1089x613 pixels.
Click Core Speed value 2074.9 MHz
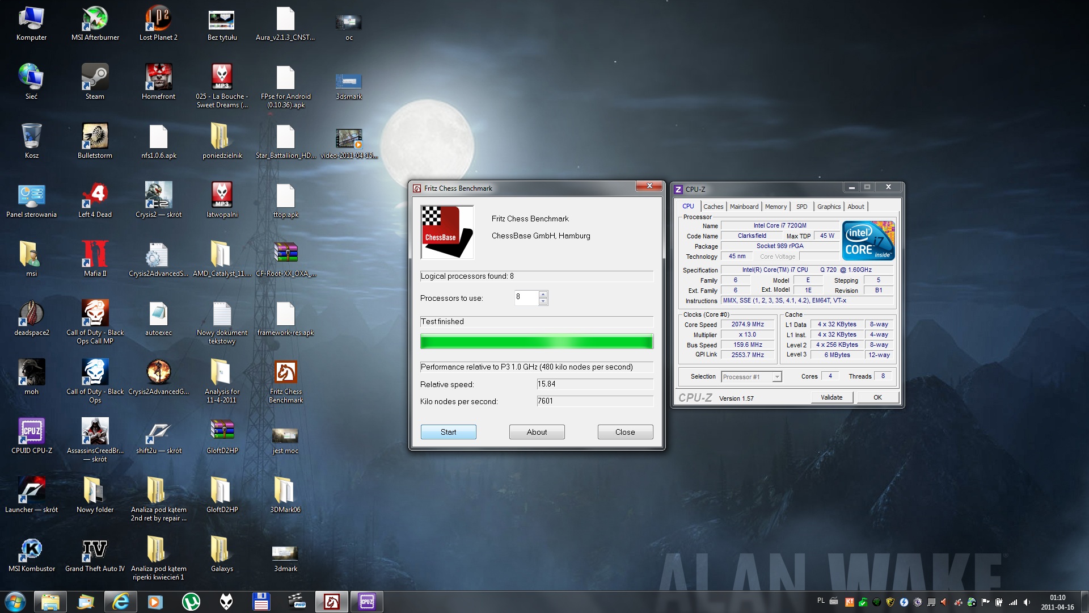[x=748, y=325]
